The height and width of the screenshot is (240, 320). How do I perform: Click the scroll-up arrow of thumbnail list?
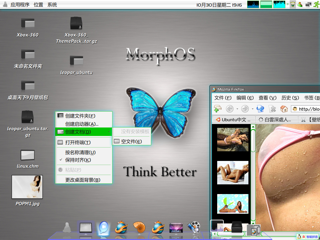tap(253, 127)
